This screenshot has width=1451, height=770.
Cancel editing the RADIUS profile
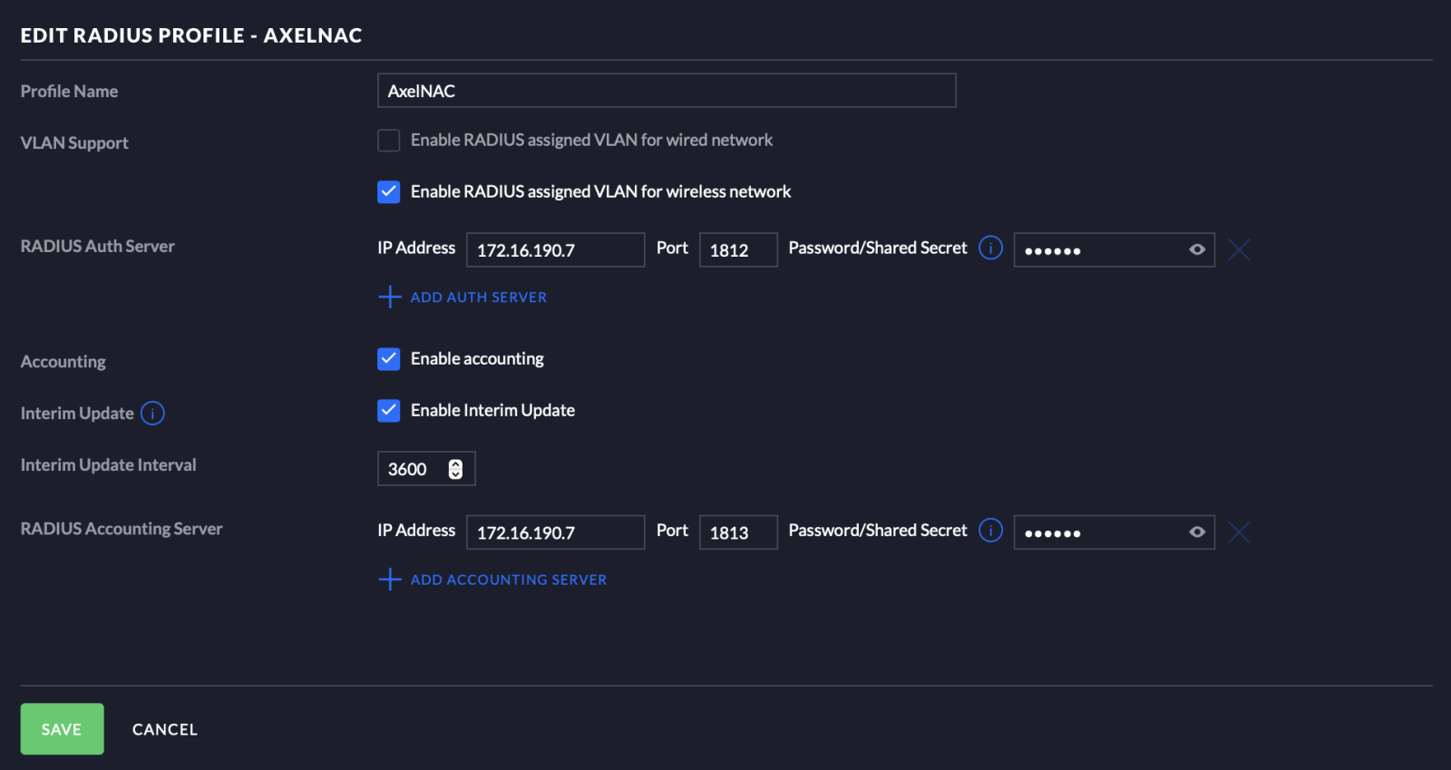[x=164, y=729]
